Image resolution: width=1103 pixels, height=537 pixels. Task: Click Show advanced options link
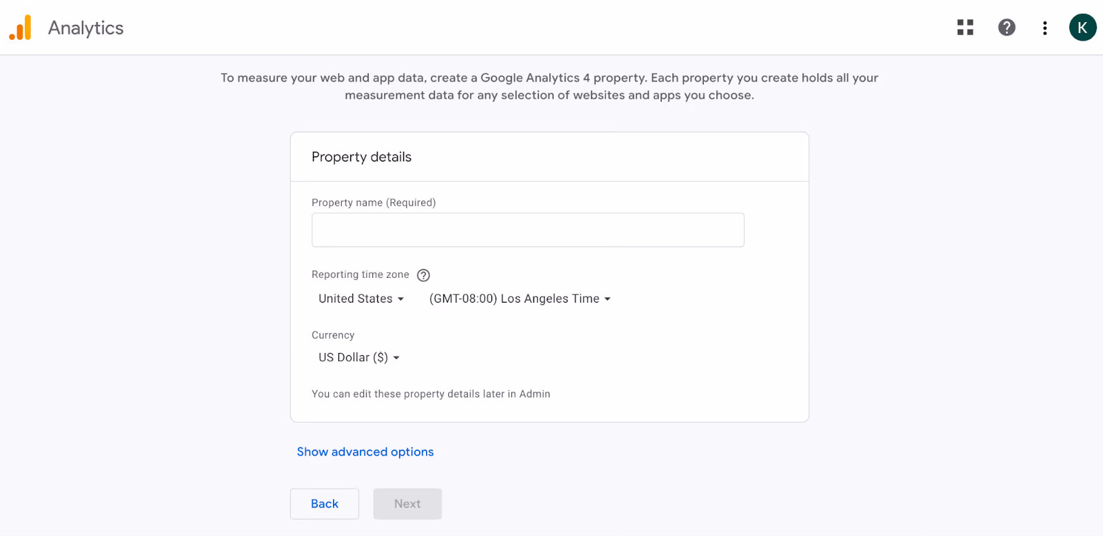tap(365, 452)
